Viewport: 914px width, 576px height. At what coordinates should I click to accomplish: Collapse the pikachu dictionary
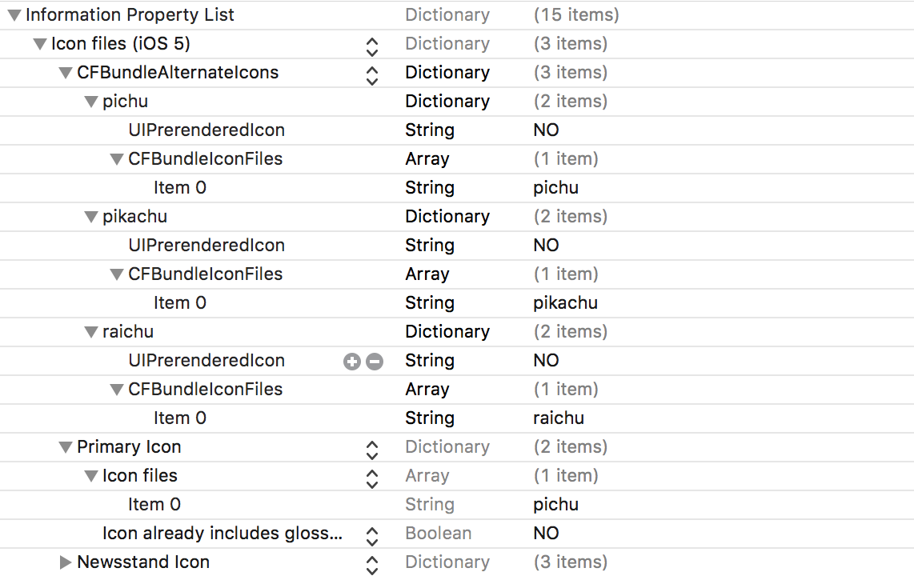(x=91, y=217)
